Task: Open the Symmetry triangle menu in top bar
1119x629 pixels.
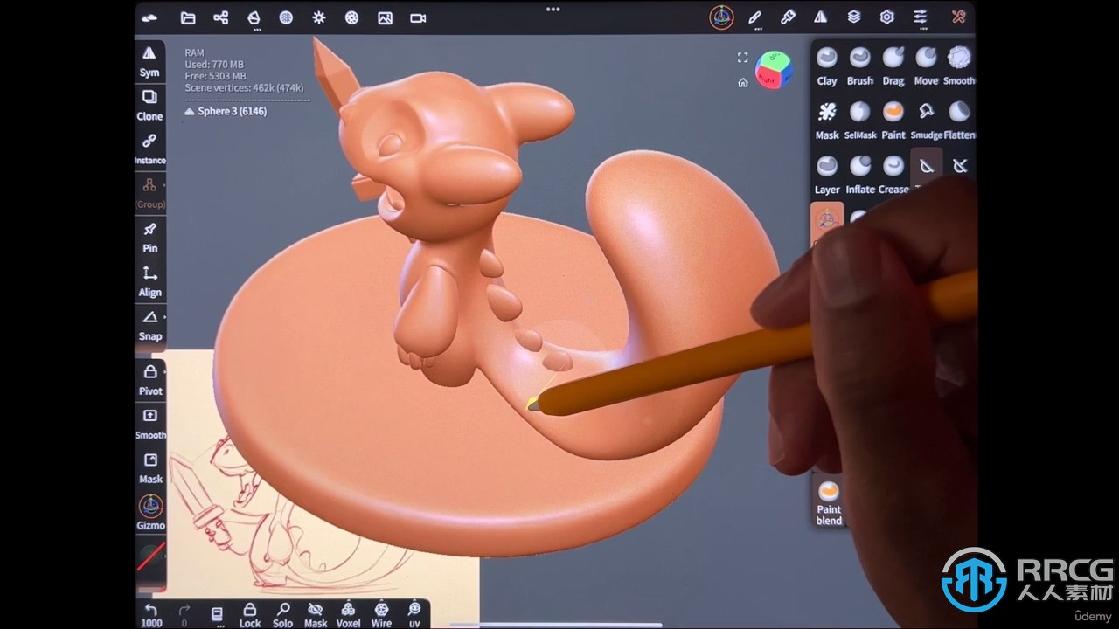Action: [x=821, y=17]
